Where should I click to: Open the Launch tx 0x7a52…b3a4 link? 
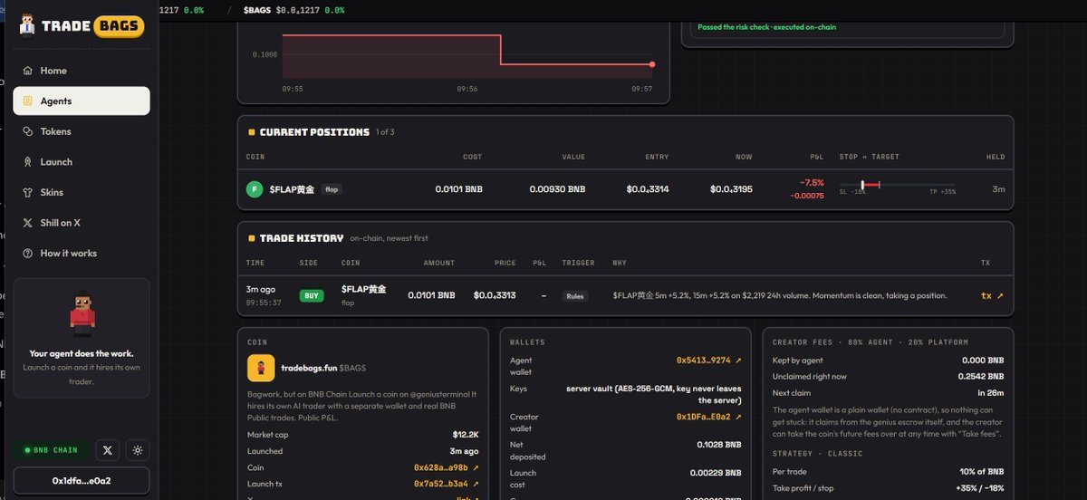446,484
